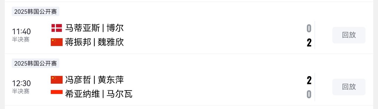Select the first 2025韩国公开赛 tag
The height and width of the screenshot is (109, 378).
(x=36, y=12)
